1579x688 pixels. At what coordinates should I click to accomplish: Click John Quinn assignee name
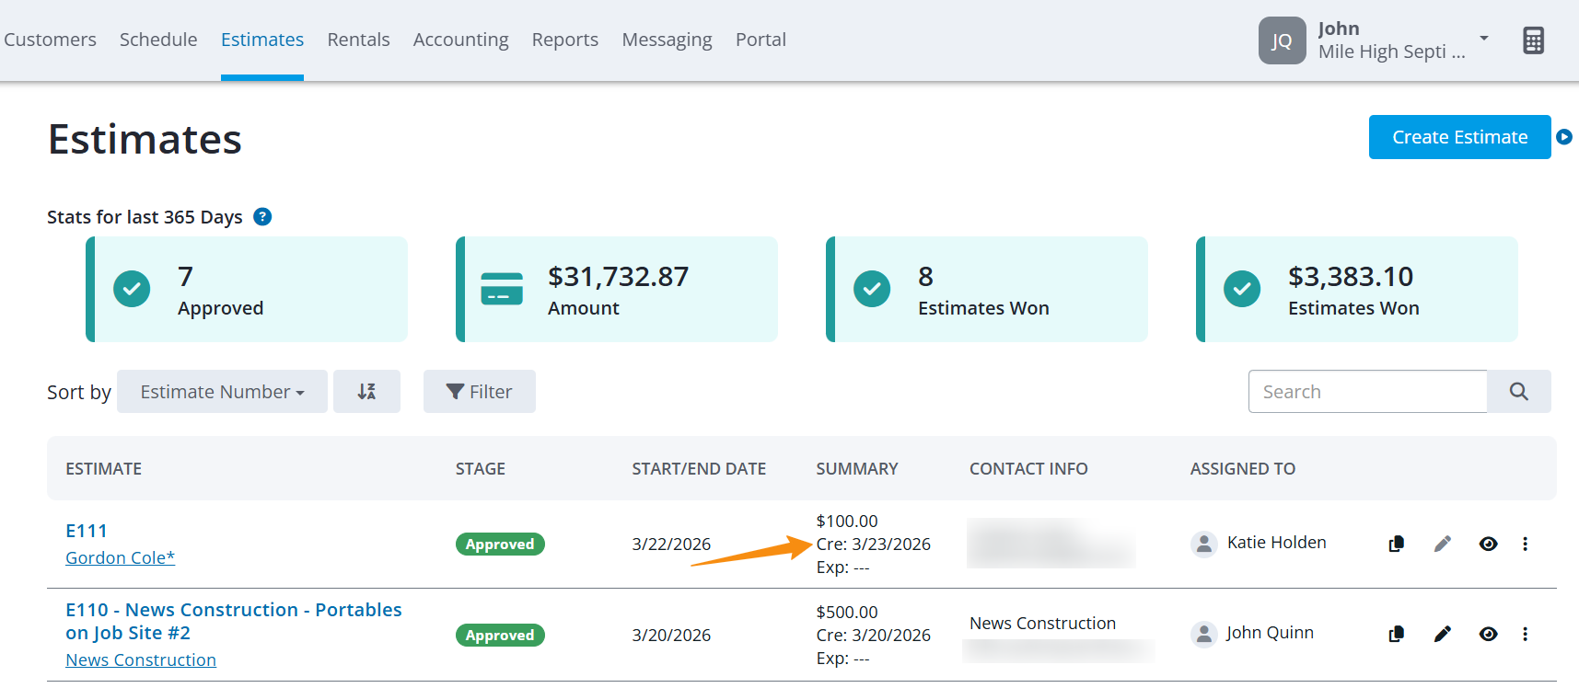click(x=1270, y=633)
